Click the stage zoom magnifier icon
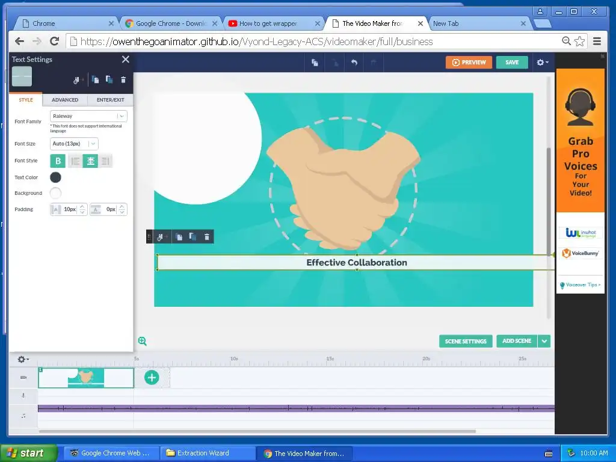The image size is (616, 462). (x=142, y=341)
